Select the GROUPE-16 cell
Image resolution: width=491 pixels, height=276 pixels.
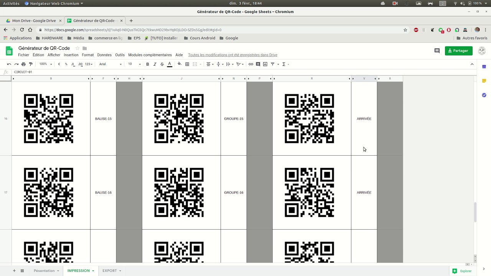click(234, 192)
